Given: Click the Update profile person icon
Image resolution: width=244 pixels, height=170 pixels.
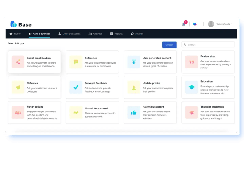Looking at the screenshot, I should click(134, 87).
